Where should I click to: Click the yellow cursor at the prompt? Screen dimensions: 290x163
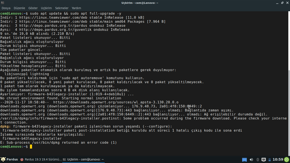point(31,147)
